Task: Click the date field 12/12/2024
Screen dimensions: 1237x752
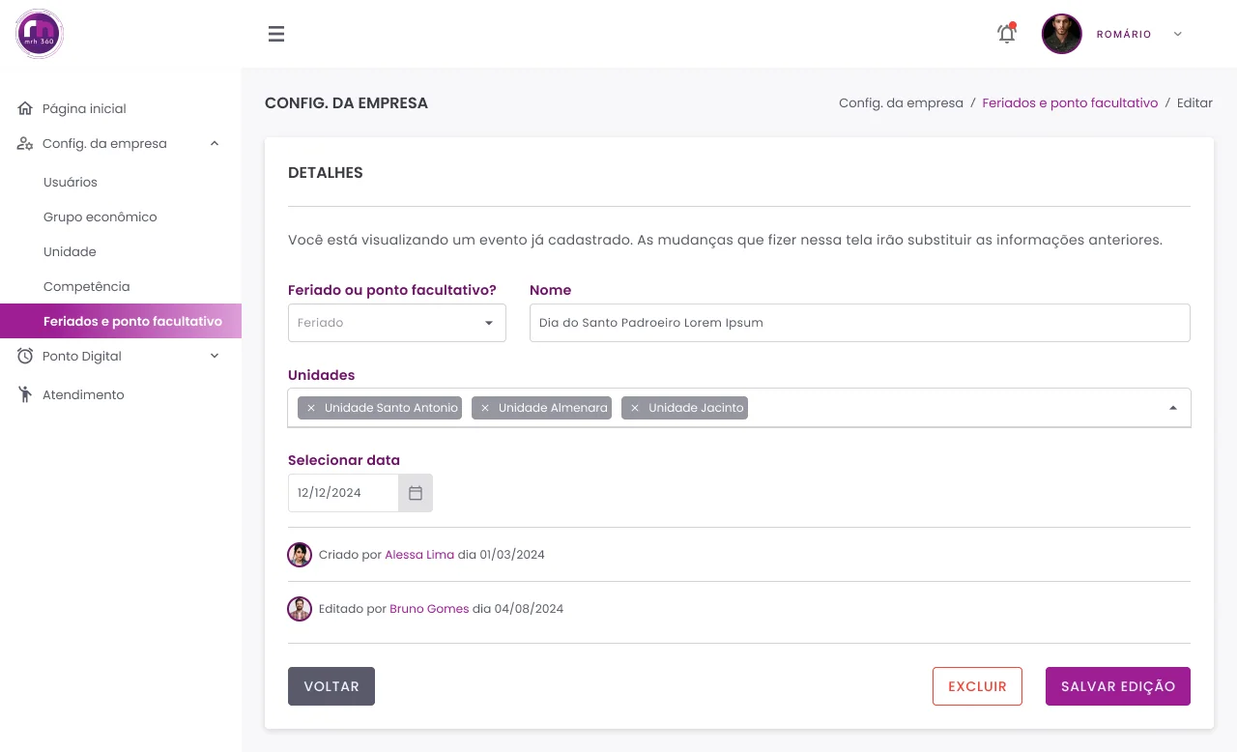Action: [x=343, y=493]
